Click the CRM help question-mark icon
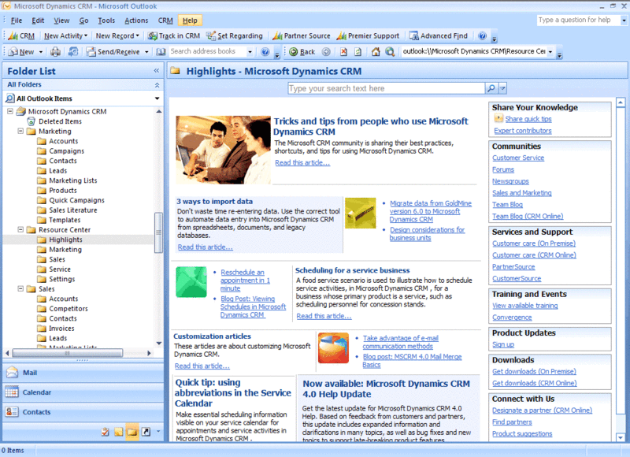This screenshot has height=457, width=630. pyautogui.click(x=483, y=35)
